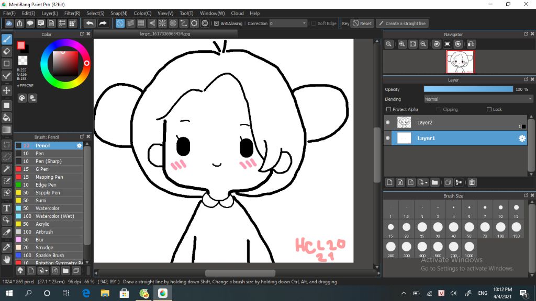Enable the Soft Edge checkbox
Image resolution: width=536 pixels, height=301 pixels.
pos(314,24)
